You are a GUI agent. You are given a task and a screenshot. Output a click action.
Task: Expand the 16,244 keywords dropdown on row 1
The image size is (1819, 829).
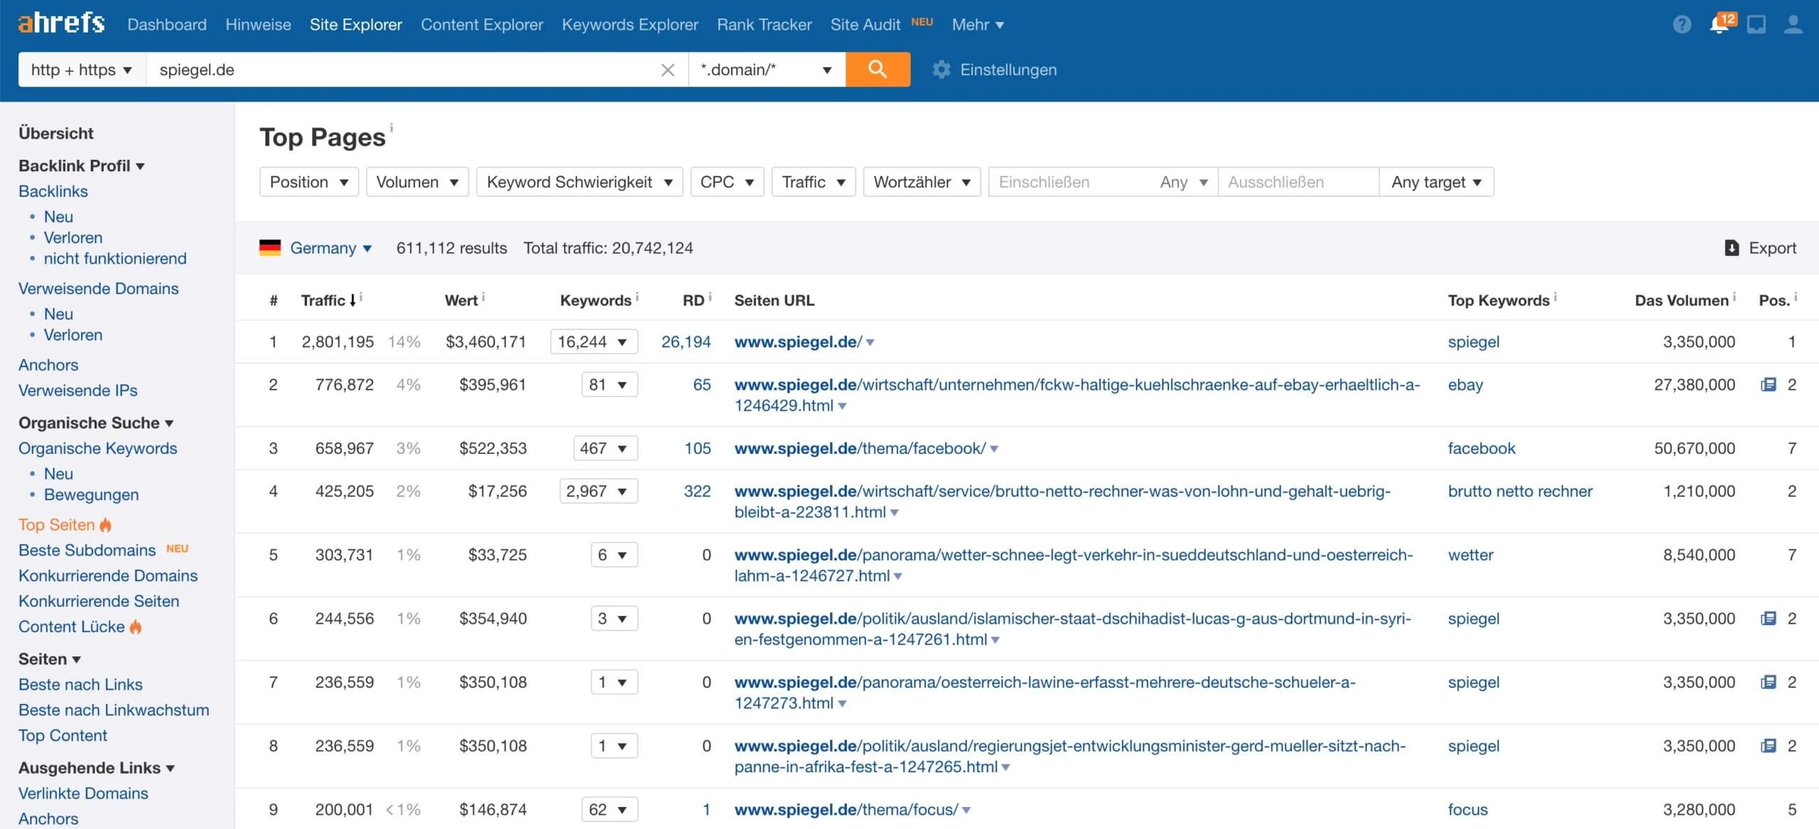593,342
